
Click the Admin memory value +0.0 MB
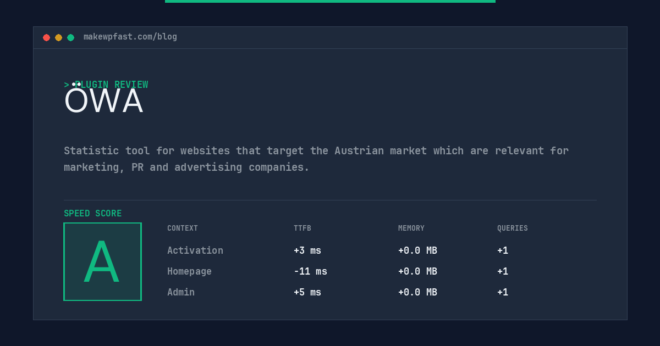pos(417,292)
